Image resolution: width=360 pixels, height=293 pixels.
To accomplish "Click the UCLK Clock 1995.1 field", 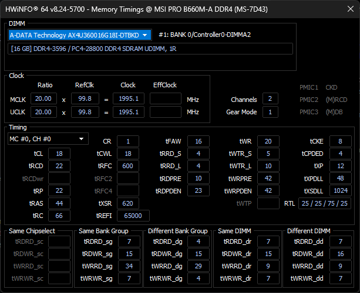I will (x=129, y=112).
